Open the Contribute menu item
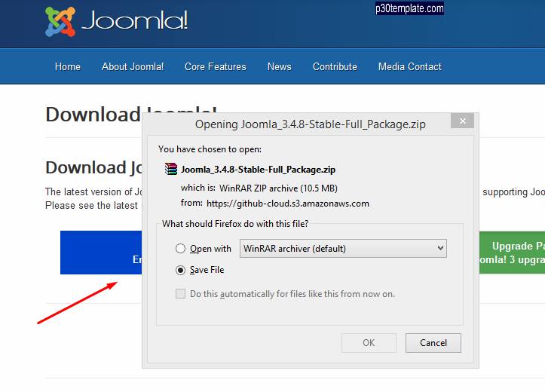Screen dimensions: 545x392 click(x=335, y=66)
